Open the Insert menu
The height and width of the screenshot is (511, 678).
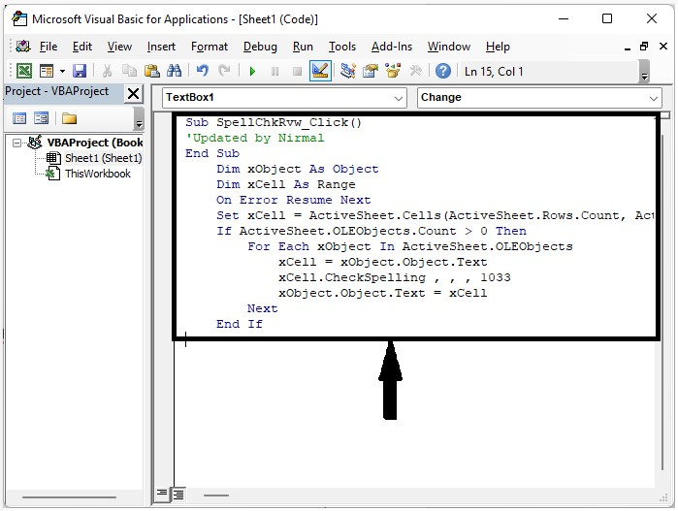coord(161,47)
